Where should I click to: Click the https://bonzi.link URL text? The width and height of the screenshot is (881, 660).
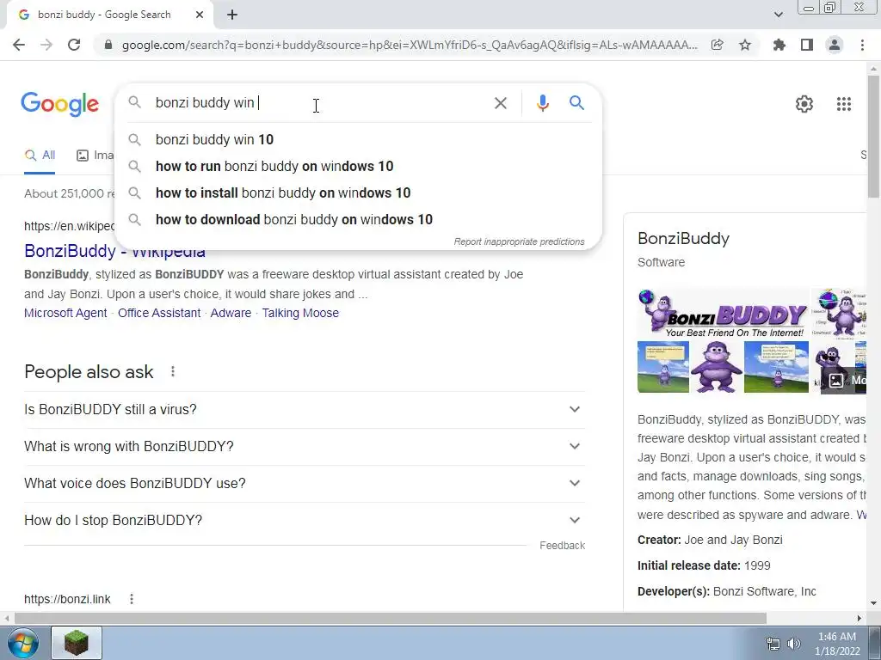(x=67, y=599)
